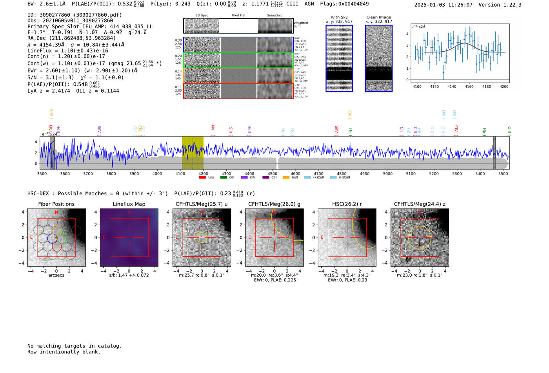The height and width of the screenshot is (373, 549).
Task: Click the 'Smoothed' column header
Action: tap(275, 16)
